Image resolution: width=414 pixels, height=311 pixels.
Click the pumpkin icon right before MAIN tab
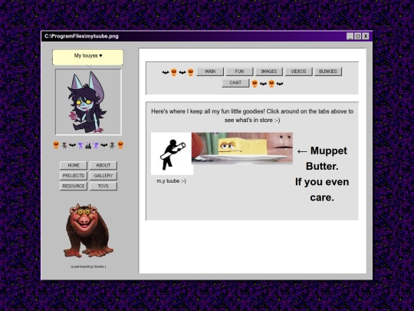191,72
